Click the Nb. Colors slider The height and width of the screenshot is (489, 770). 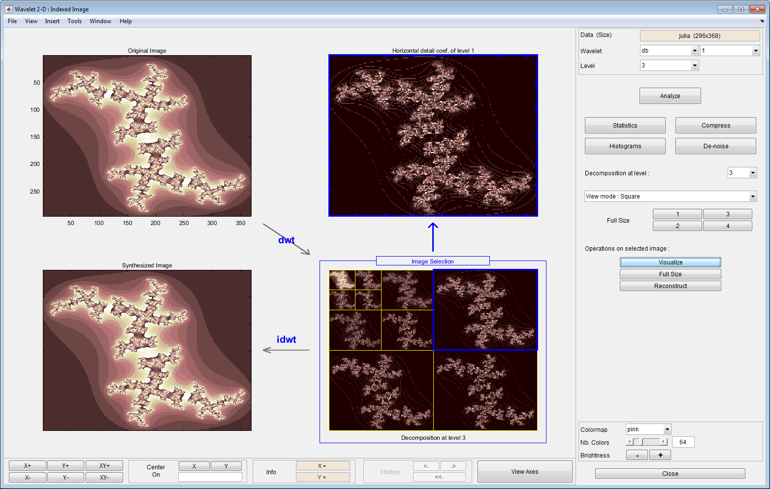point(647,442)
